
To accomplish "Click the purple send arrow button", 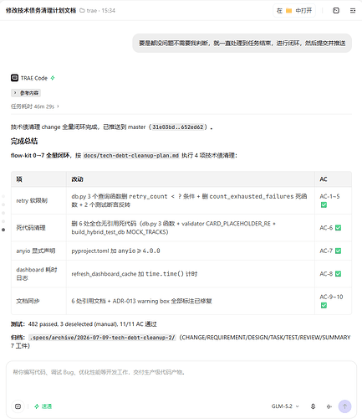I will pos(344,406).
